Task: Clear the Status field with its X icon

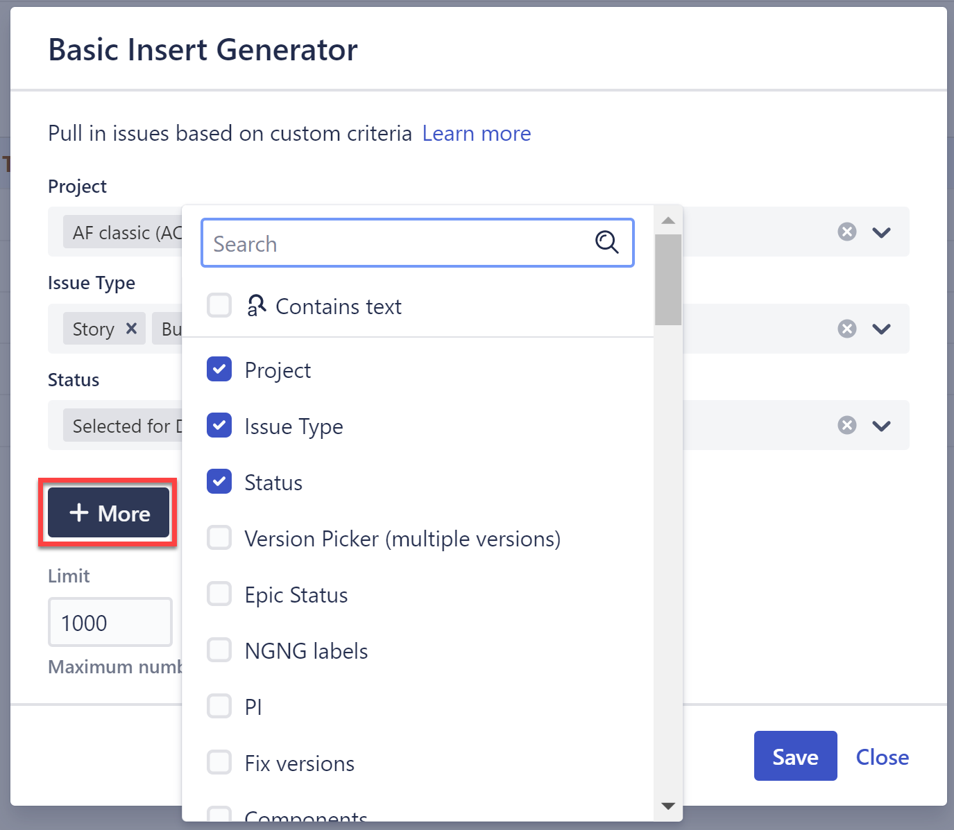Action: (x=846, y=425)
